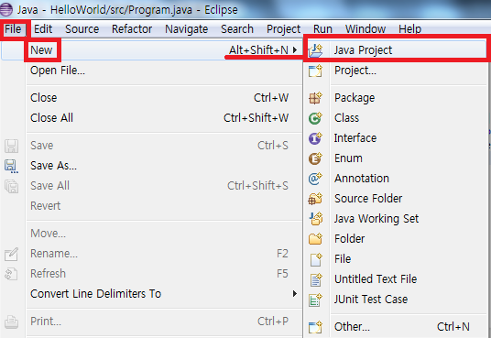Create a JUnit Test Case

[396, 300]
